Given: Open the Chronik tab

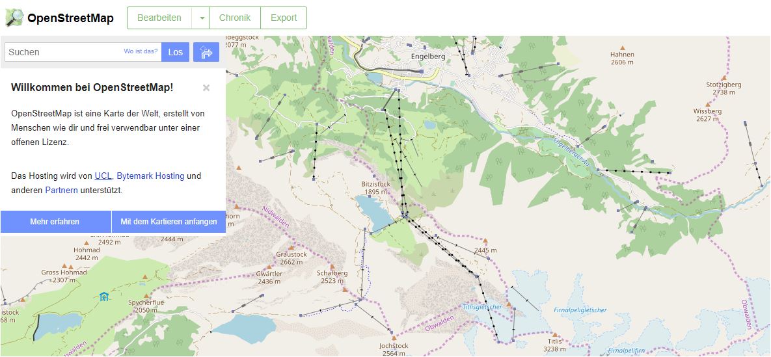Looking at the screenshot, I should click(234, 18).
